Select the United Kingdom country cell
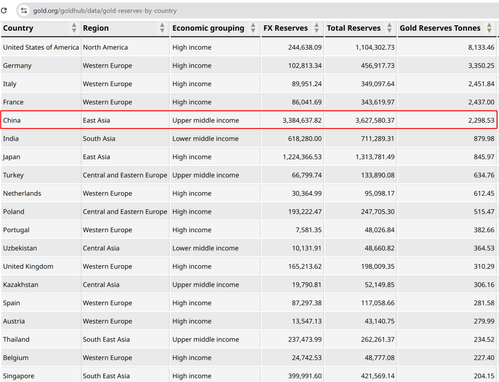The width and height of the screenshot is (499, 382). tap(28, 266)
